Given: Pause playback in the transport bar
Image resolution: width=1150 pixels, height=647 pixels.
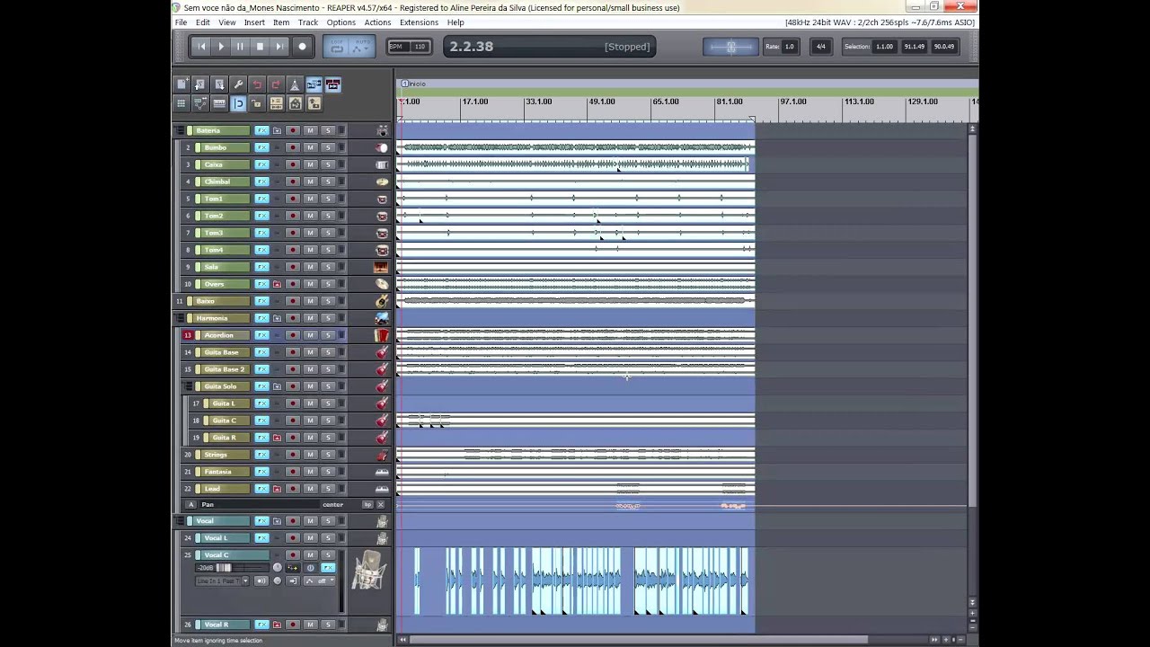Looking at the screenshot, I should (x=240, y=47).
